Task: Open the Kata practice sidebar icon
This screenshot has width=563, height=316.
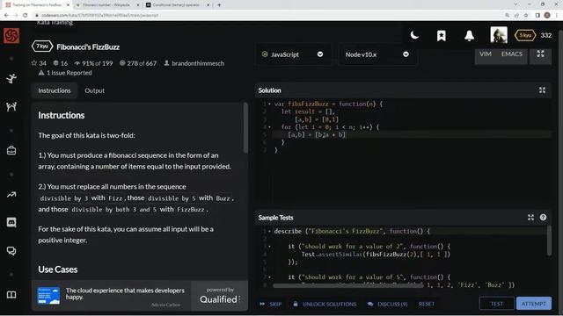Action: pyautogui.click(x=11, y=78)
